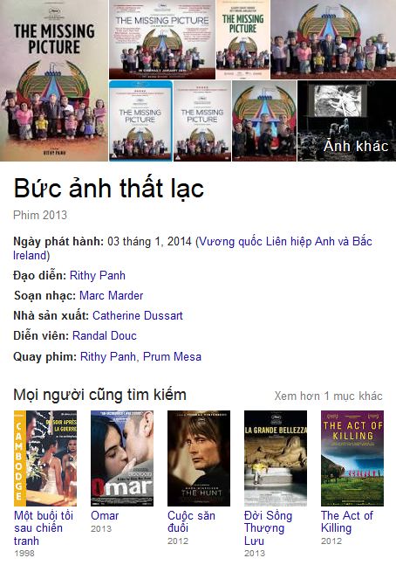Click the 'Một buổi tối sau chiến tranh' title
Screen dimensions: 396x565
(44, 528)
